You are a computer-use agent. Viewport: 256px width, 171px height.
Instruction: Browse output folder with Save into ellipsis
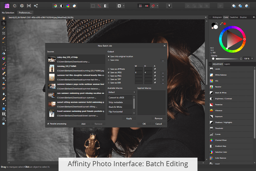[x=163, y=61]
